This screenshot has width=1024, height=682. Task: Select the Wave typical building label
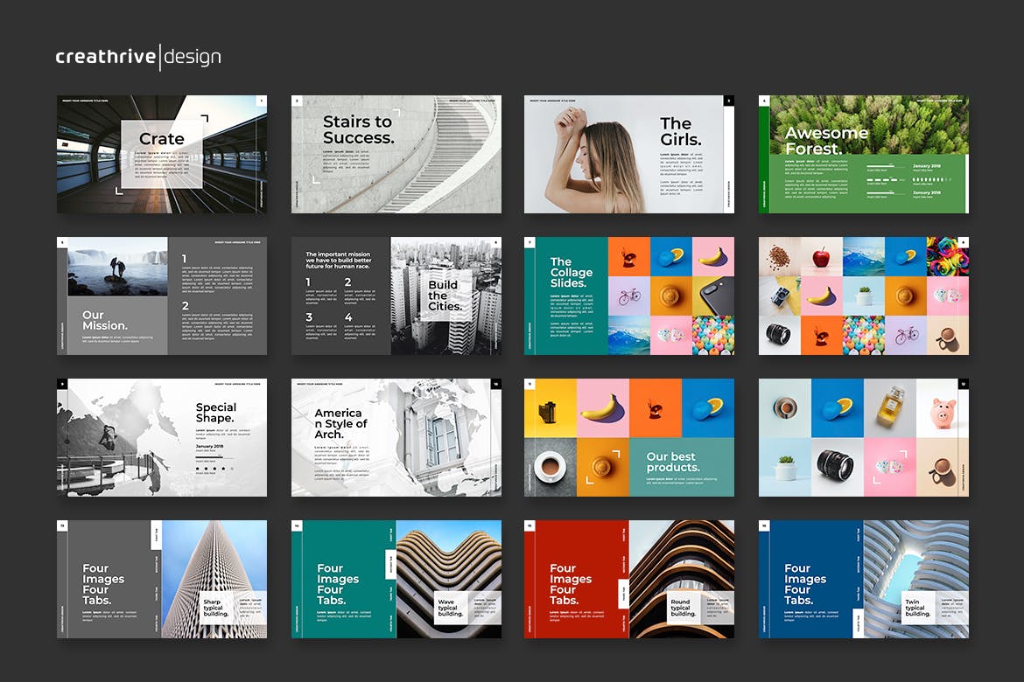[x=450, y=608]
